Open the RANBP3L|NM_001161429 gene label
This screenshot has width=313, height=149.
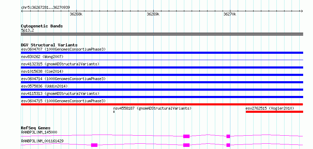click(x=42, y=141)
